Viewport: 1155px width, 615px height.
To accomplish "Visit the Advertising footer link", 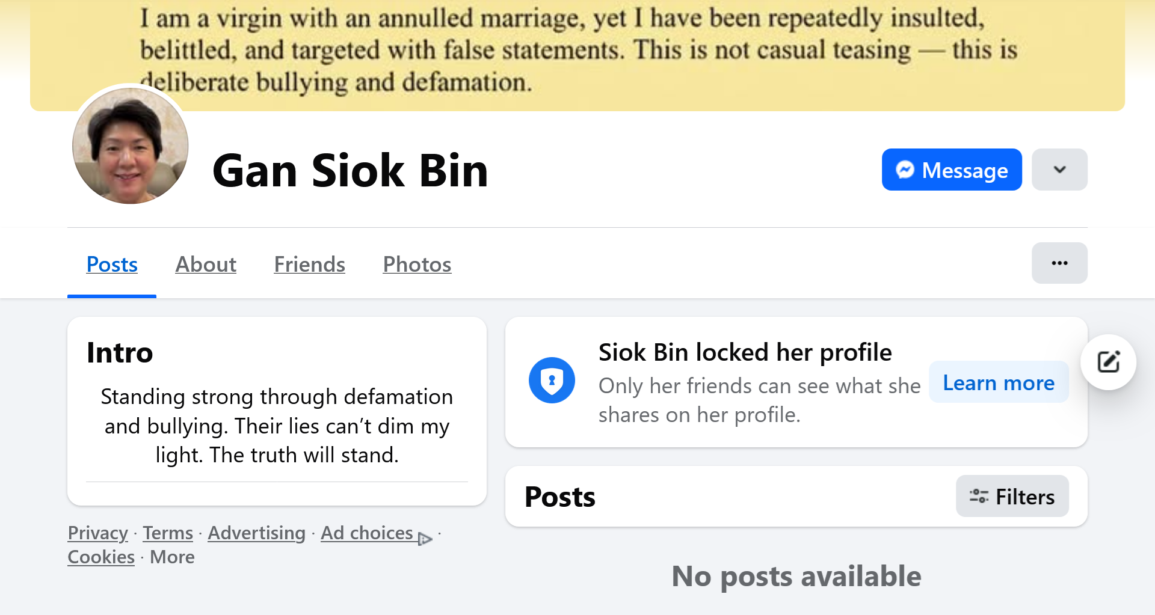I will pos(256,533).
